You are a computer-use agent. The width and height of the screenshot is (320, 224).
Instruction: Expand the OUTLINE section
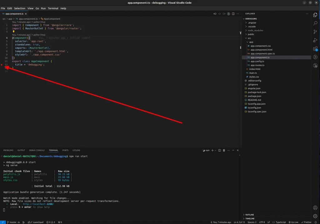tap(249, 215)
